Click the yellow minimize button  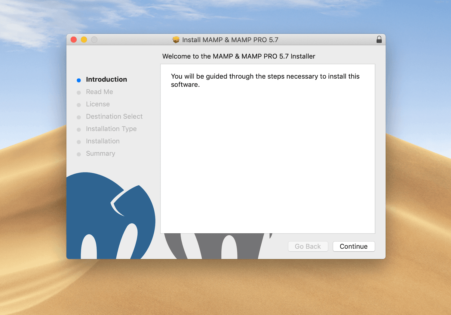click(x=84, y=39)
